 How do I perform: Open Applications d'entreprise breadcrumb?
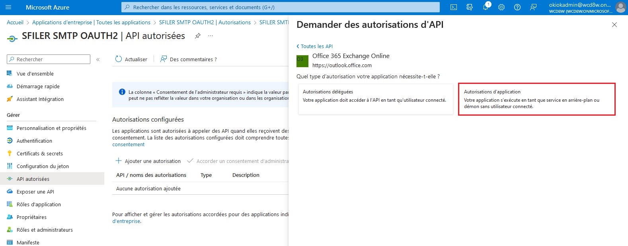[91, 22]
